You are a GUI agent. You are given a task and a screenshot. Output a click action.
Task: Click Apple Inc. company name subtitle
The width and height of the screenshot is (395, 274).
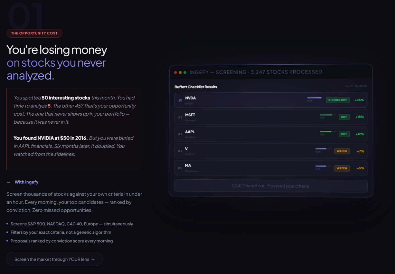(191, 137)
